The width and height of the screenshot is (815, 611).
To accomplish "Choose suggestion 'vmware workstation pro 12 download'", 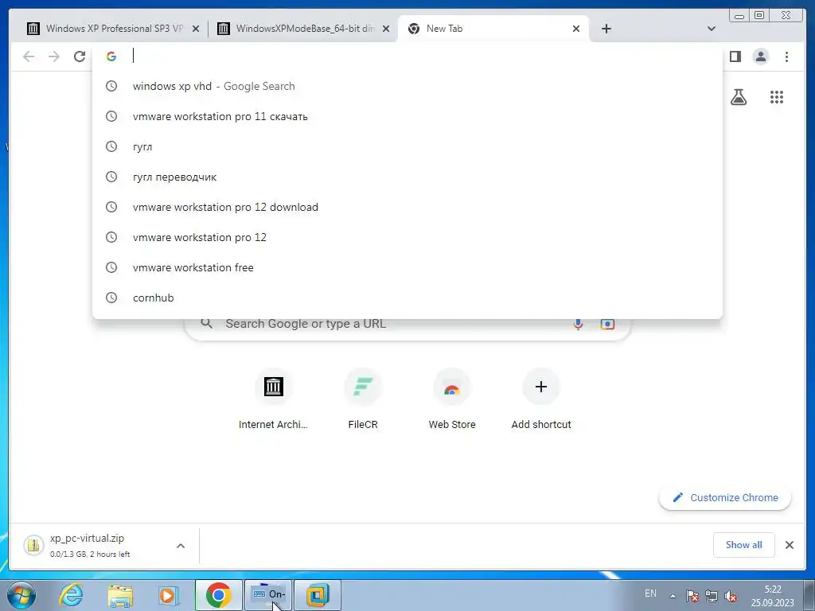I will point(407,207).
